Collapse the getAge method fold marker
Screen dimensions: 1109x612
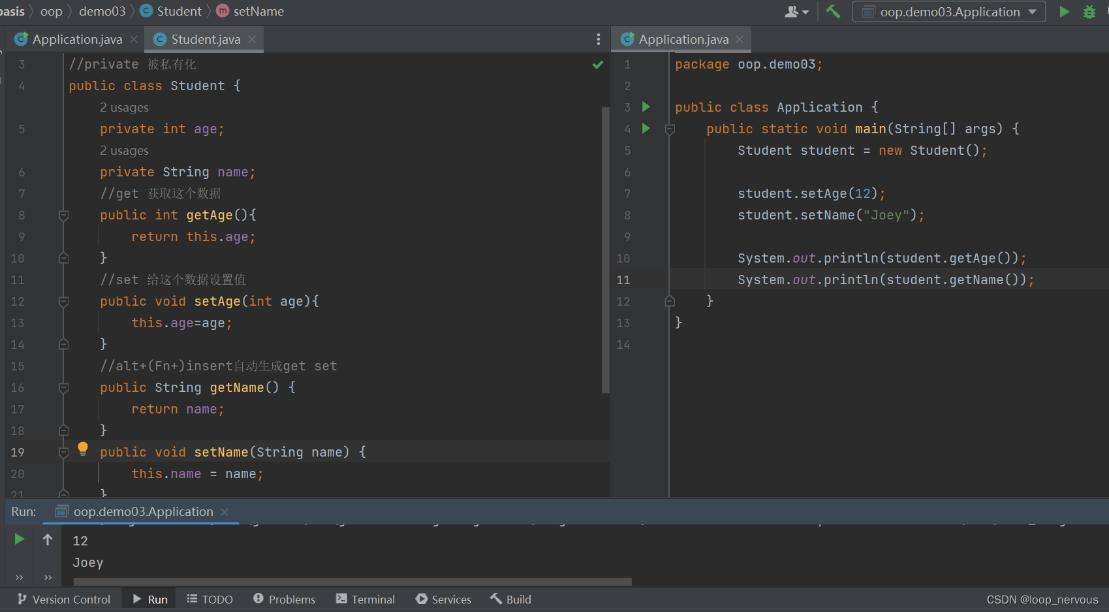pos(63,215)
